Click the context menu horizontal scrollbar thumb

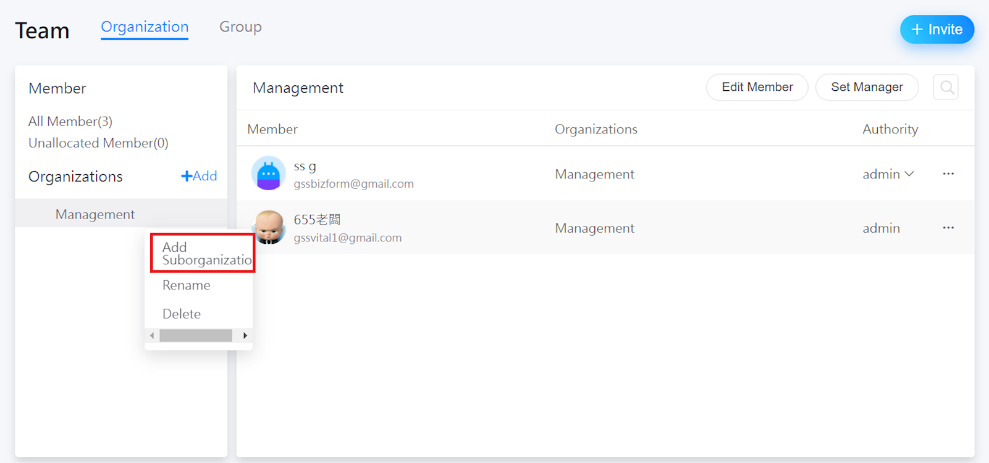196,335
